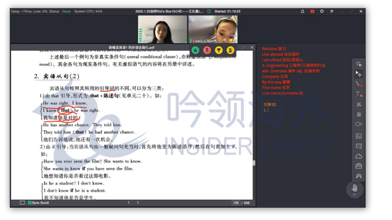
Task: Click the page number 158 field
Action: pyautogui.click(x=235, y=203)
